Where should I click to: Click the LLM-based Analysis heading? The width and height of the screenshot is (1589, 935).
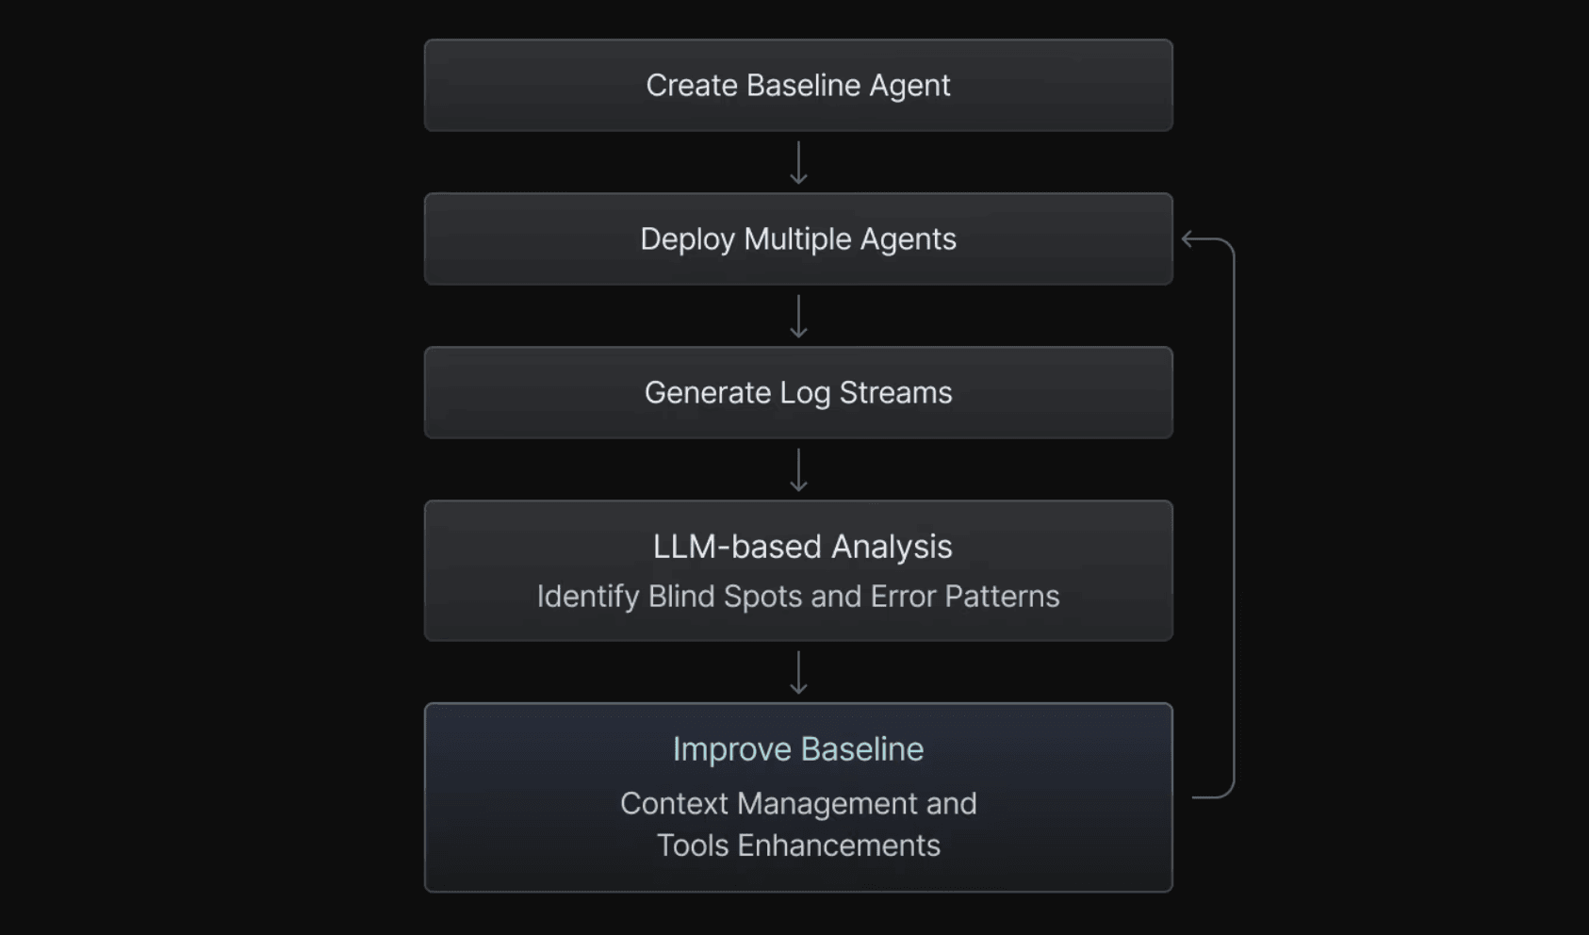coord(802,547)
